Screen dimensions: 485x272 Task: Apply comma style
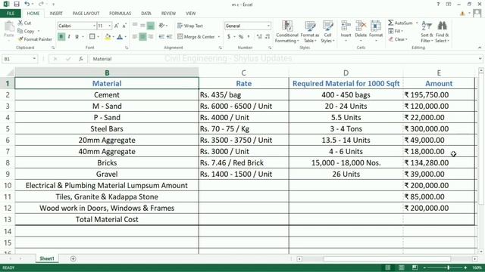pyautogui.click(x=249, y=37)
